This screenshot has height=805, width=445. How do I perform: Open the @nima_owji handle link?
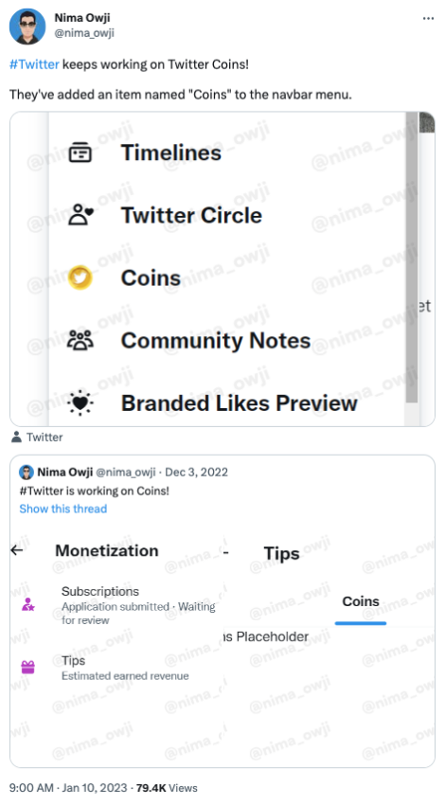tap(84, 33)
